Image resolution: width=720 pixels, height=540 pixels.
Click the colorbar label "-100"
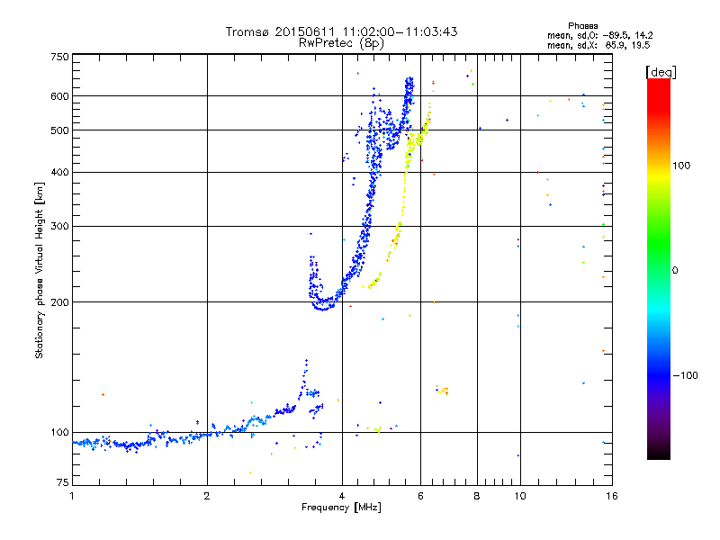pyautogui.click(x=685, y=375)
